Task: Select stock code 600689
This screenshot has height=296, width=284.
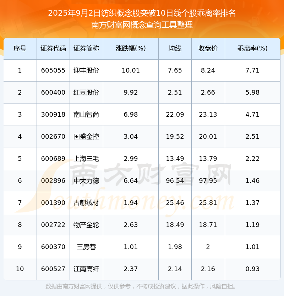Action: pyautogui.click(x=53, y=159)
